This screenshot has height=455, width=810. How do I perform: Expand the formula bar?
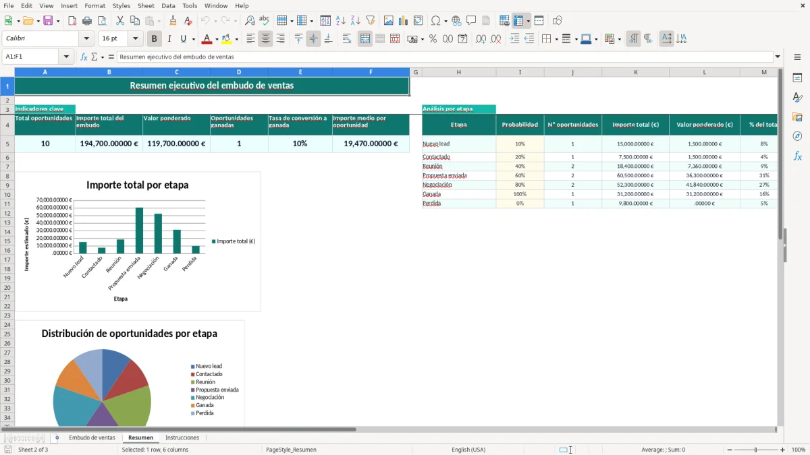pyautogui.click(x=778, y=57)
